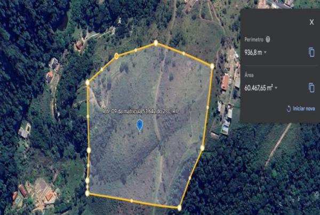The image size is (320, 215).
Task: Select the 936,8 m perimeter value
Action: click(253, 53)
